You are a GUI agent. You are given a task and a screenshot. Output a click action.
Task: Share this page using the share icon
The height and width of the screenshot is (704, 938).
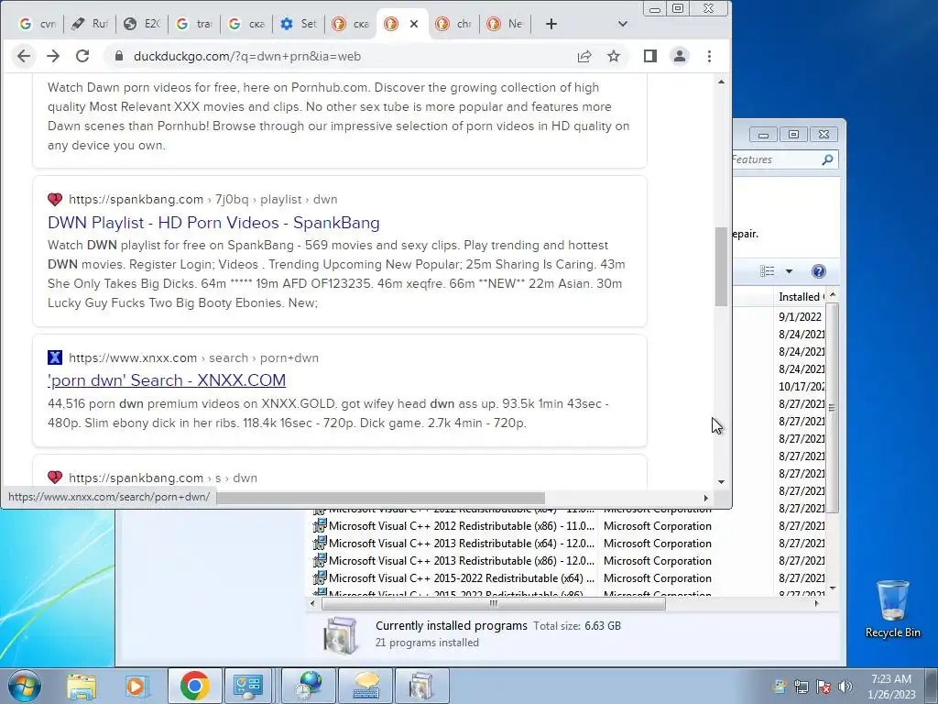coord(584,56)
